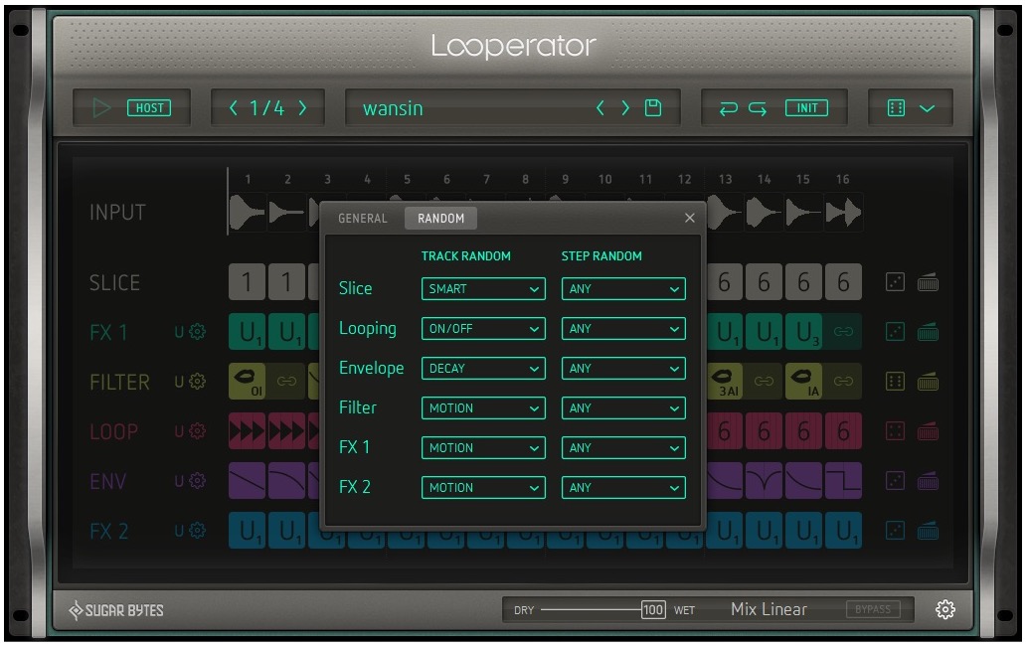Click the undo arrow icon
Viewport: 1027px width, 646px height.
tap(729, 108)
